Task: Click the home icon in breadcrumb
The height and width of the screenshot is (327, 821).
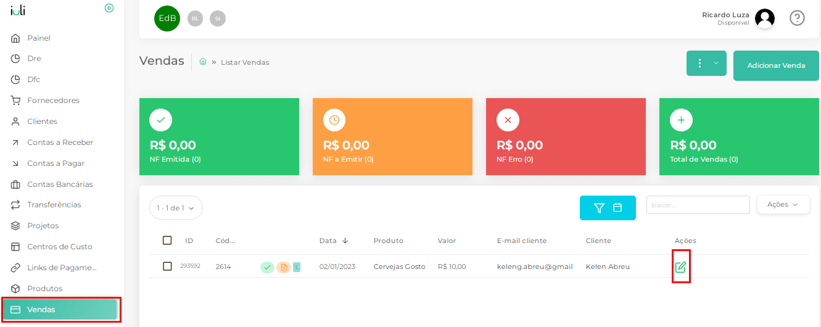Action: point(203,62)
